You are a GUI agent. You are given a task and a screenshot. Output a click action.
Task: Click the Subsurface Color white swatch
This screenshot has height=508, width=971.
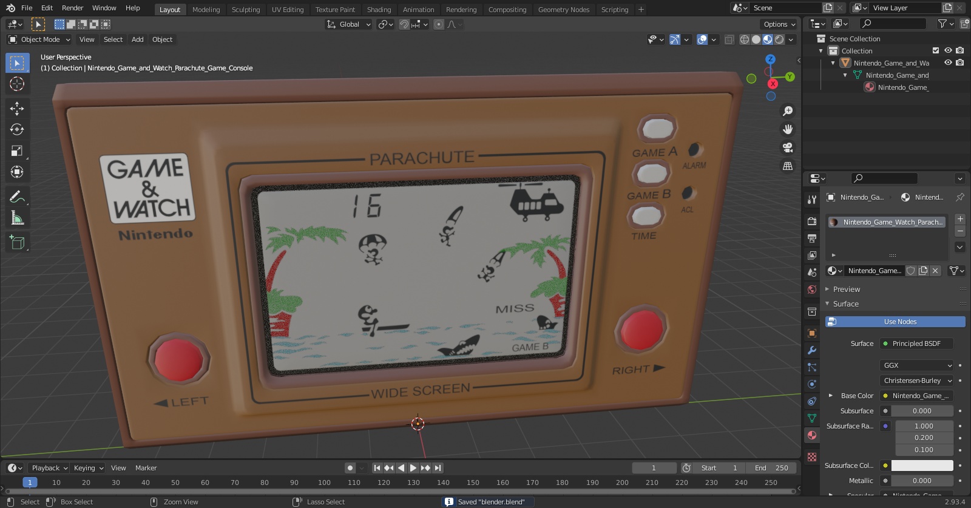tap(922, 466)
